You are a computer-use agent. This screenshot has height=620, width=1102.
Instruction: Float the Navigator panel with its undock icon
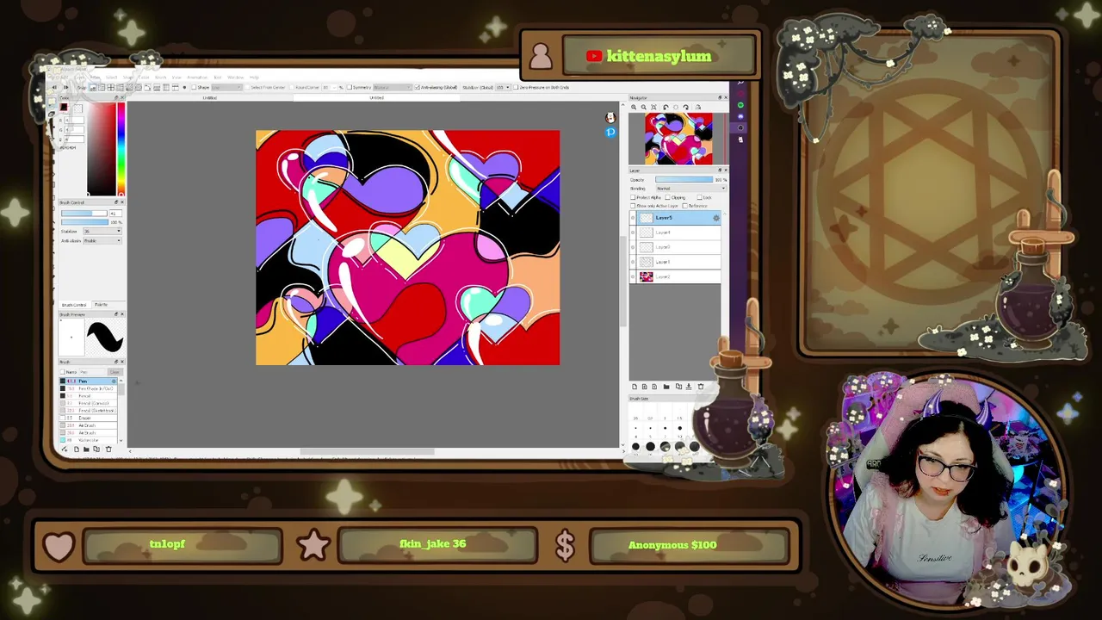pos(720,97)
